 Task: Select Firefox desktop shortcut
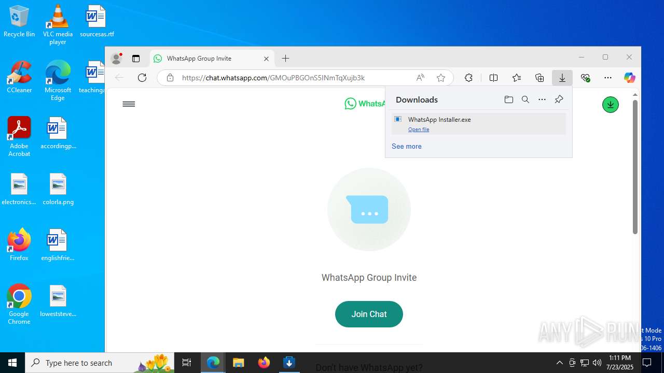(x=19, y=246)
